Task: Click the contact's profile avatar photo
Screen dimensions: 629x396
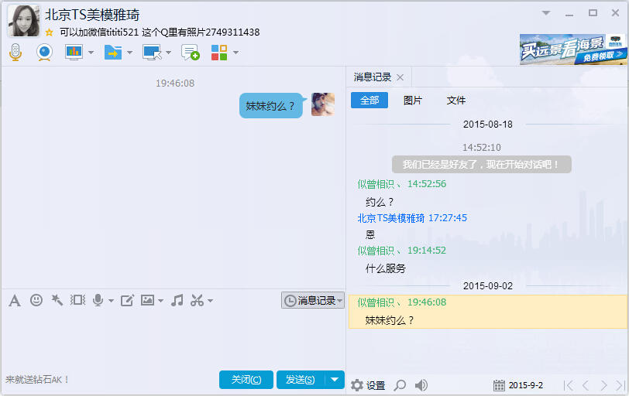Action: [24, 21]
